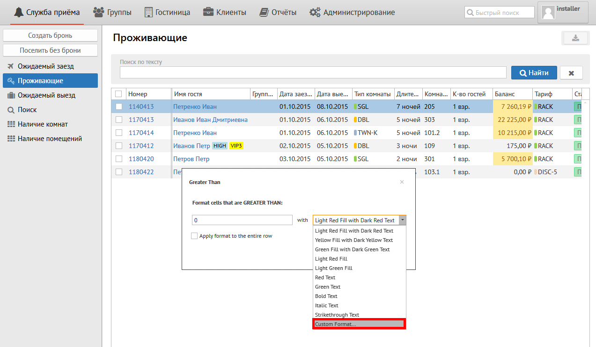Click the Создать бронь button

(x=50, y=35)
